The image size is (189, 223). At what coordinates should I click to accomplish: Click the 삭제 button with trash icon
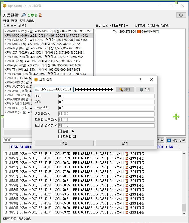(x=145, y=89)
